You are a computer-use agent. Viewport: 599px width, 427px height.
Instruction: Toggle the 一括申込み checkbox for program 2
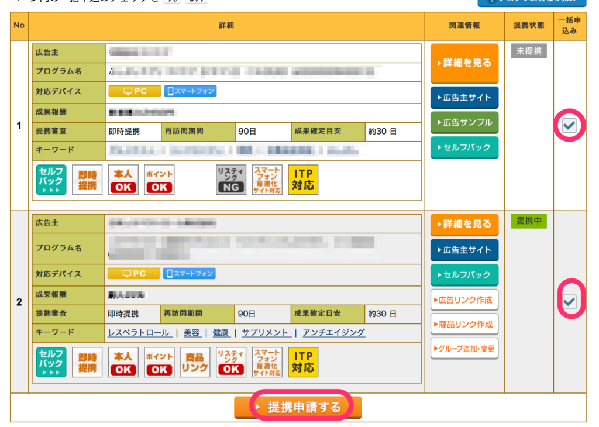coord(569,301)
